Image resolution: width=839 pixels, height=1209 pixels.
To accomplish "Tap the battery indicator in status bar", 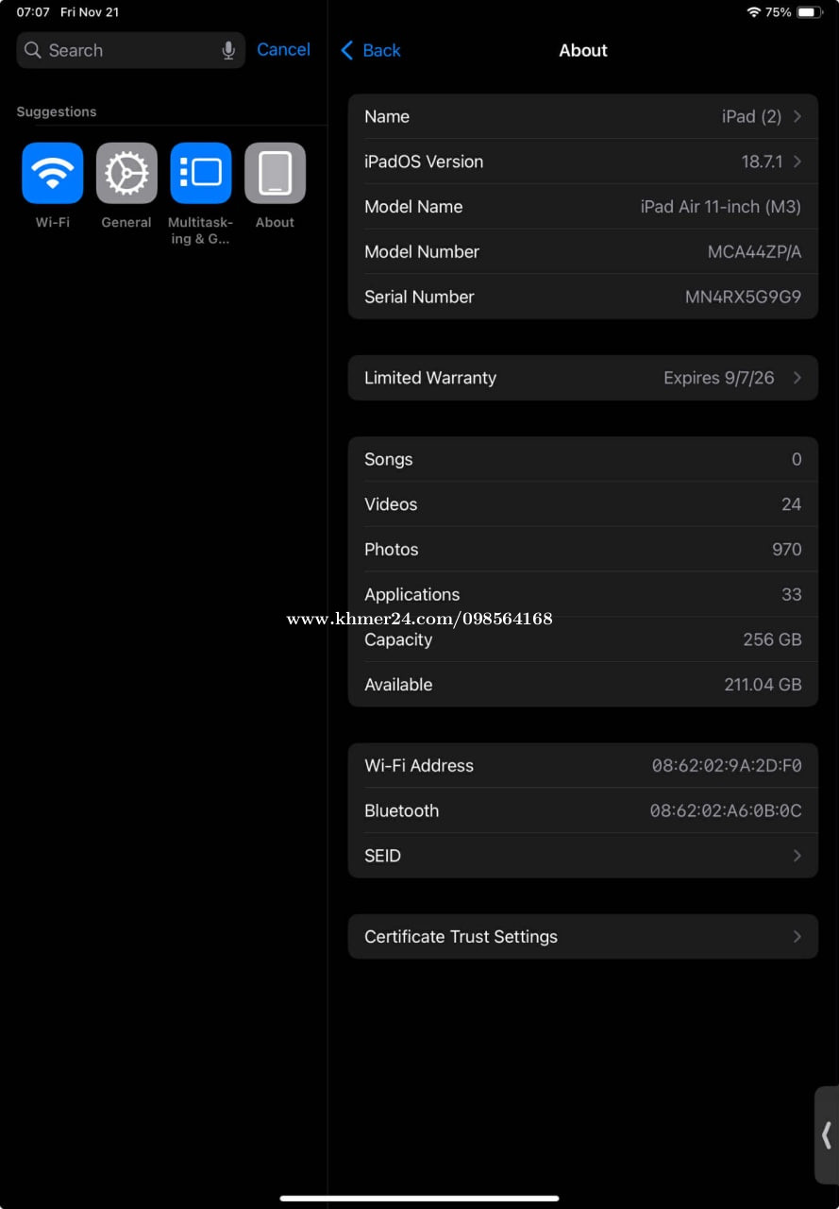I will [x=809, y=12].
